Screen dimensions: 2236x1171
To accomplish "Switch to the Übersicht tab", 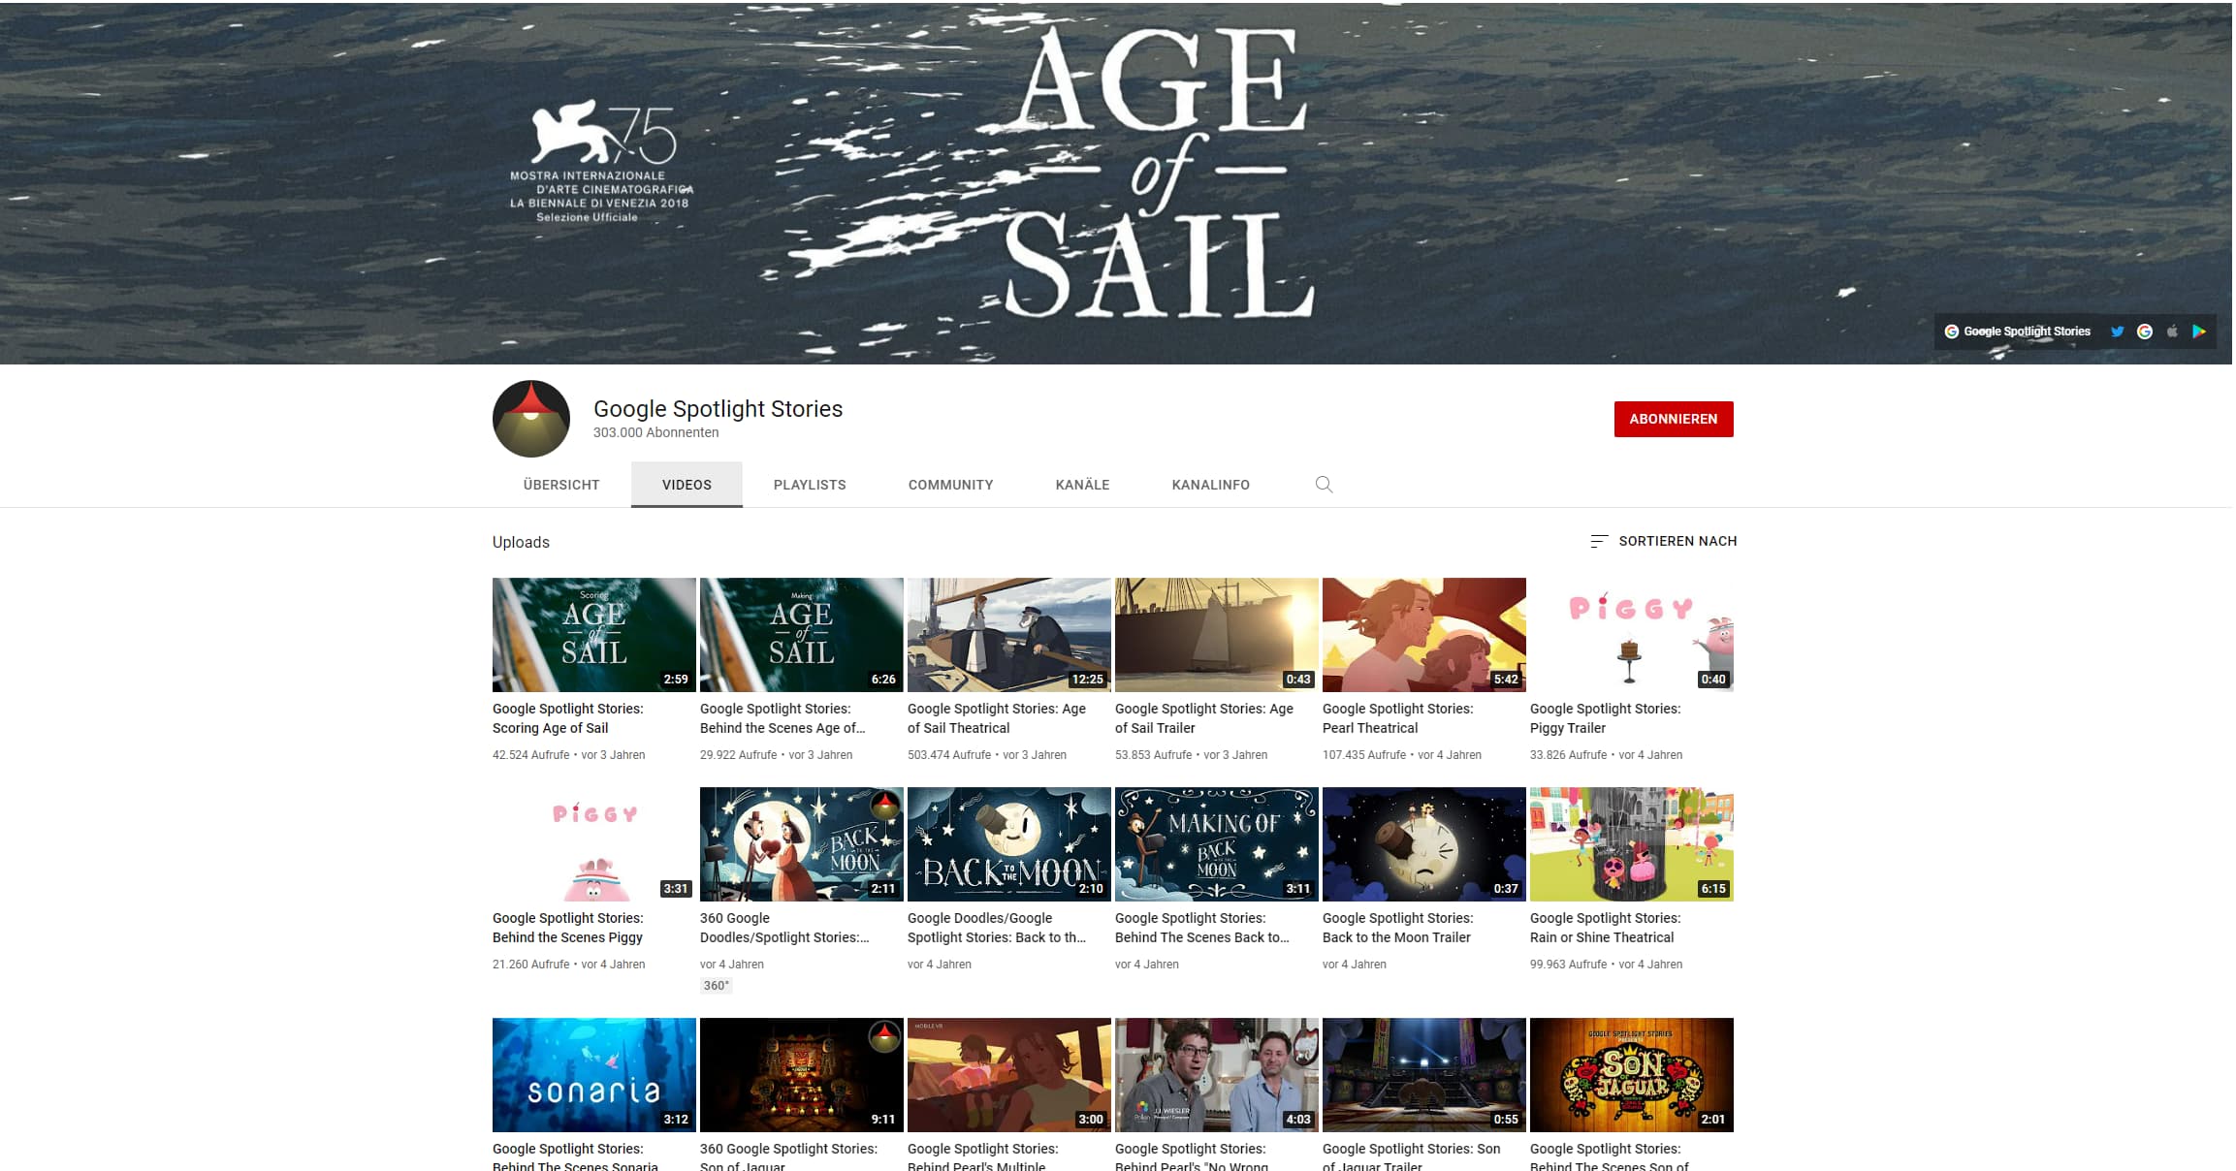I will coord(561,485).
